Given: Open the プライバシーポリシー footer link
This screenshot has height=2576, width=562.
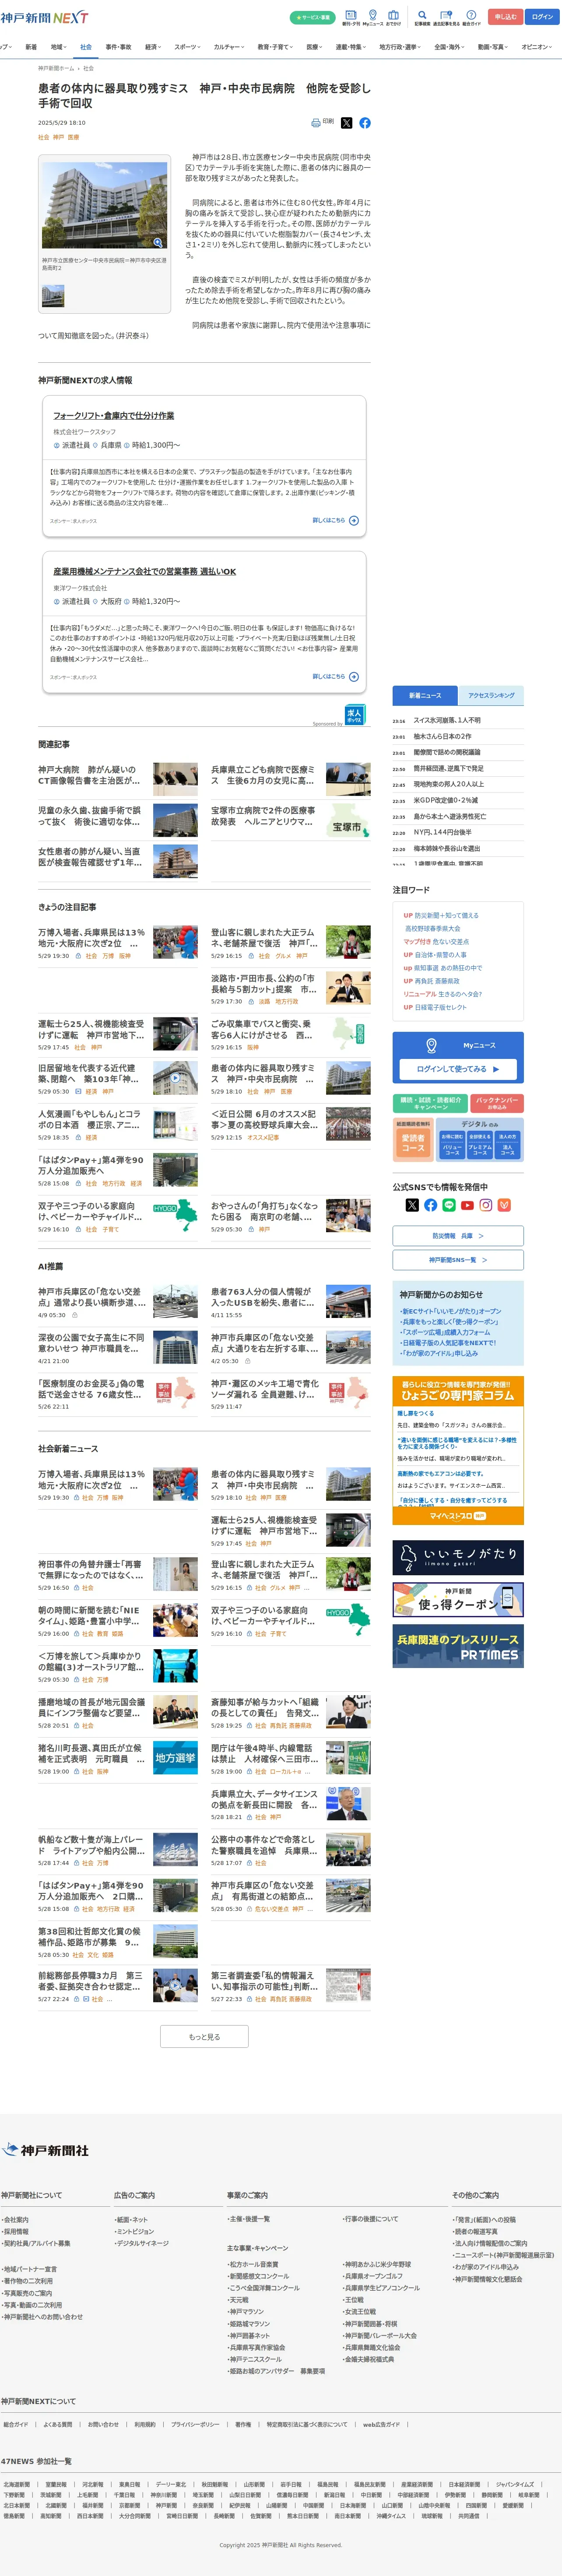Looking at the screenshot, I should [x=195, y=2424].
